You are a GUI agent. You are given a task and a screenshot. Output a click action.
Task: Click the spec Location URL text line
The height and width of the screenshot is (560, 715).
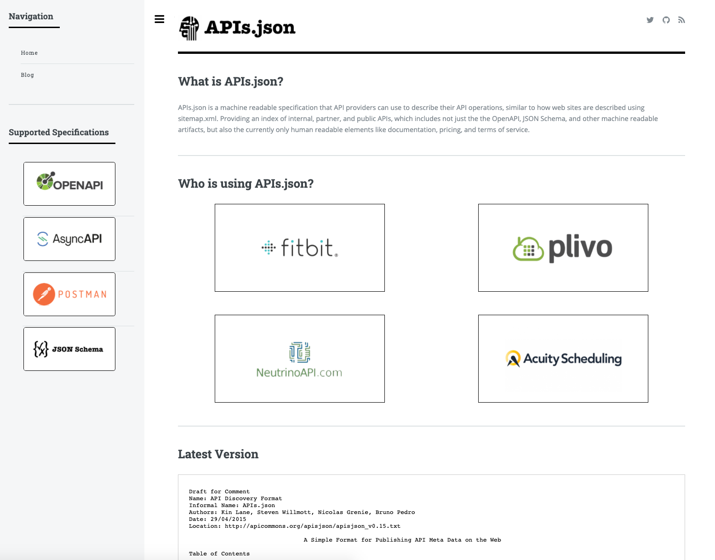click(294, 526)
